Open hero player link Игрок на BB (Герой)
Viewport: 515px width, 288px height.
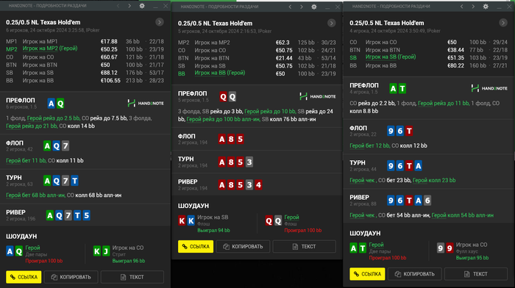click(220, 73)
